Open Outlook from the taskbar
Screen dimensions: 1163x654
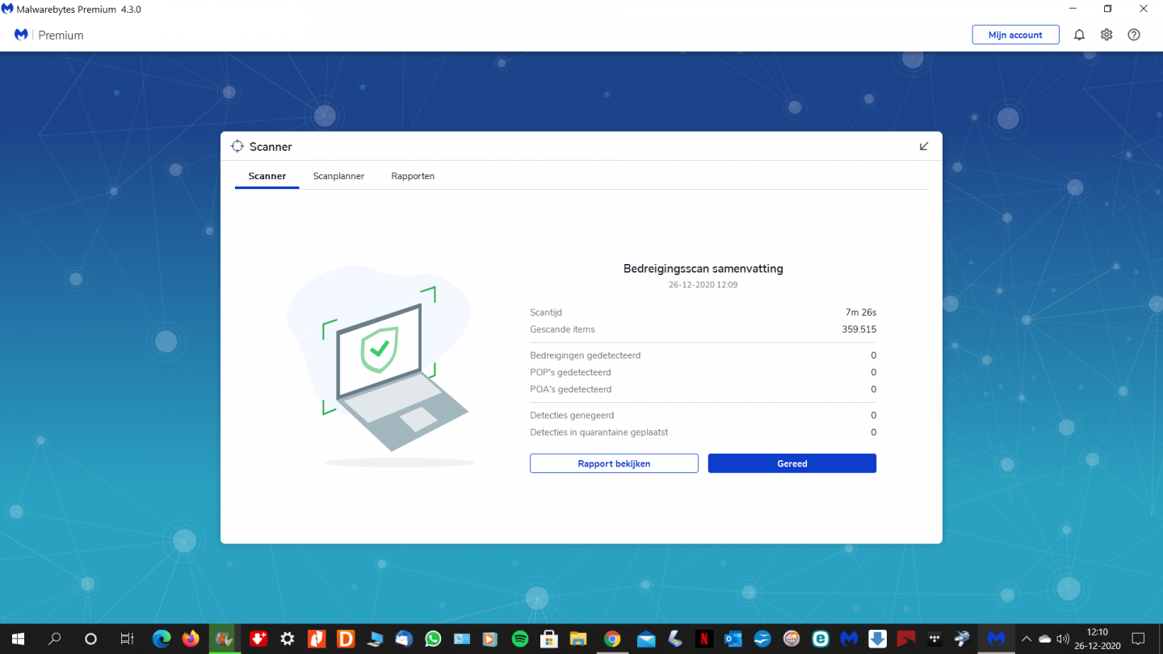click(733, 639)
